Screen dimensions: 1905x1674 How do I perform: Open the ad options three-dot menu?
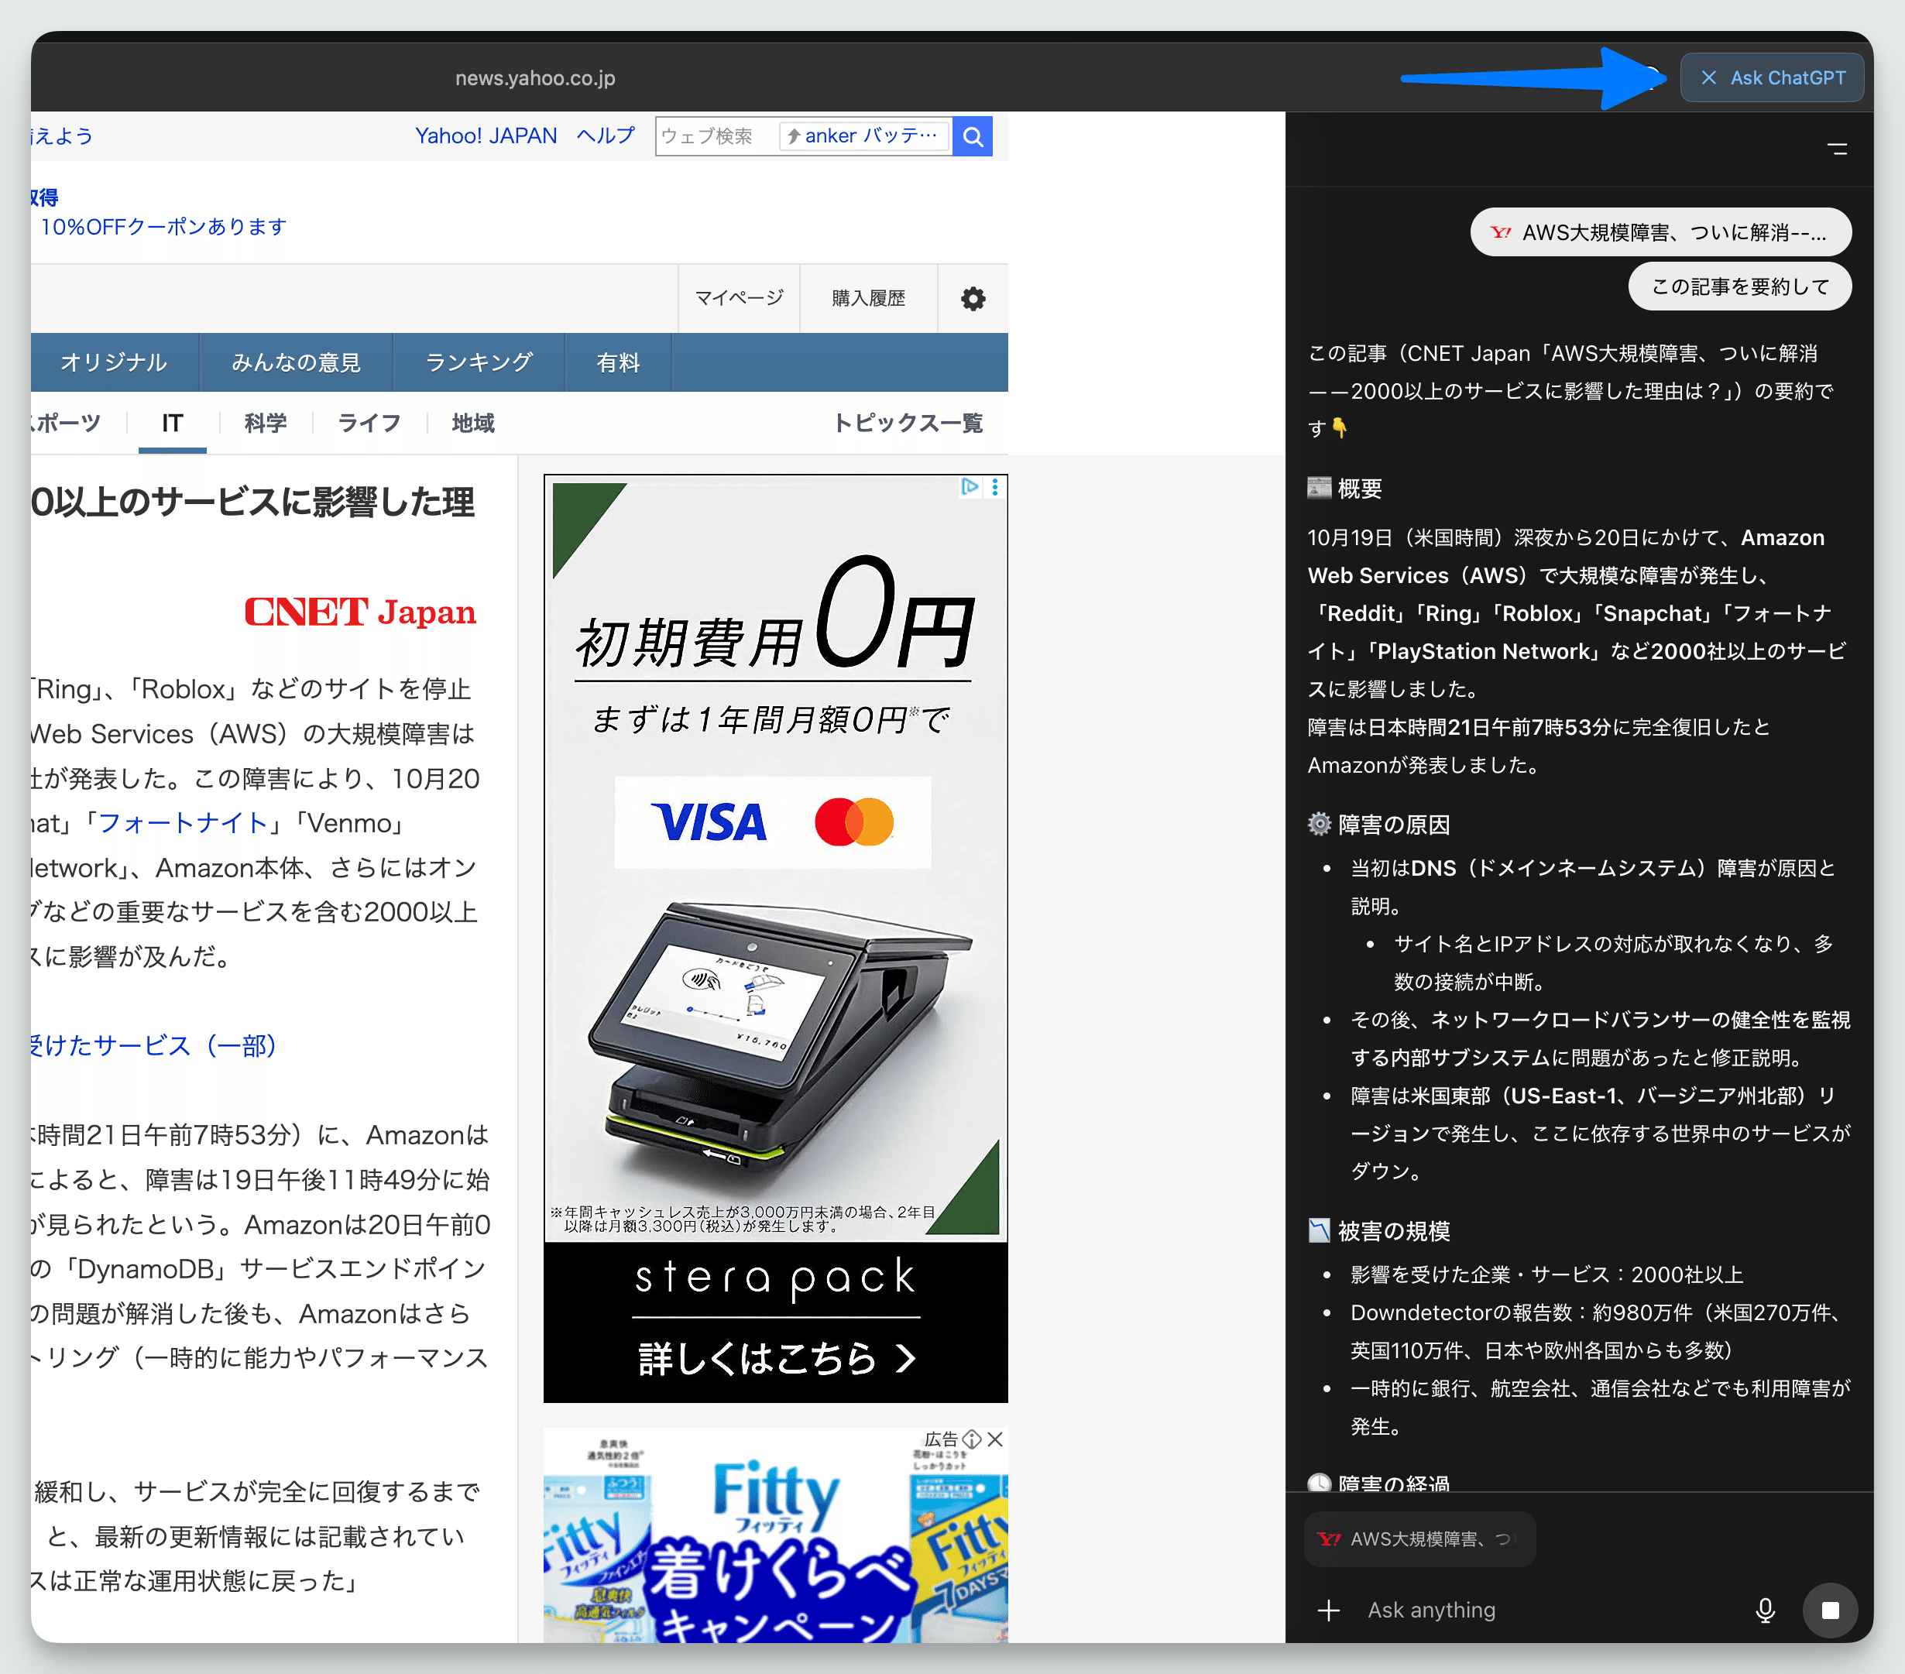click(995, 486)
